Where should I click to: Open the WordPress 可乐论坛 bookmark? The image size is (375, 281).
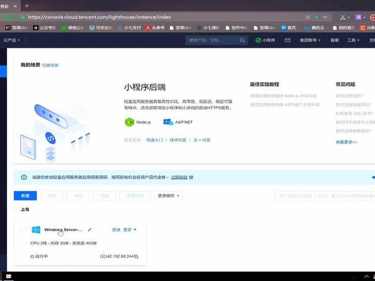pyautogui.click(x=101, y=28)
